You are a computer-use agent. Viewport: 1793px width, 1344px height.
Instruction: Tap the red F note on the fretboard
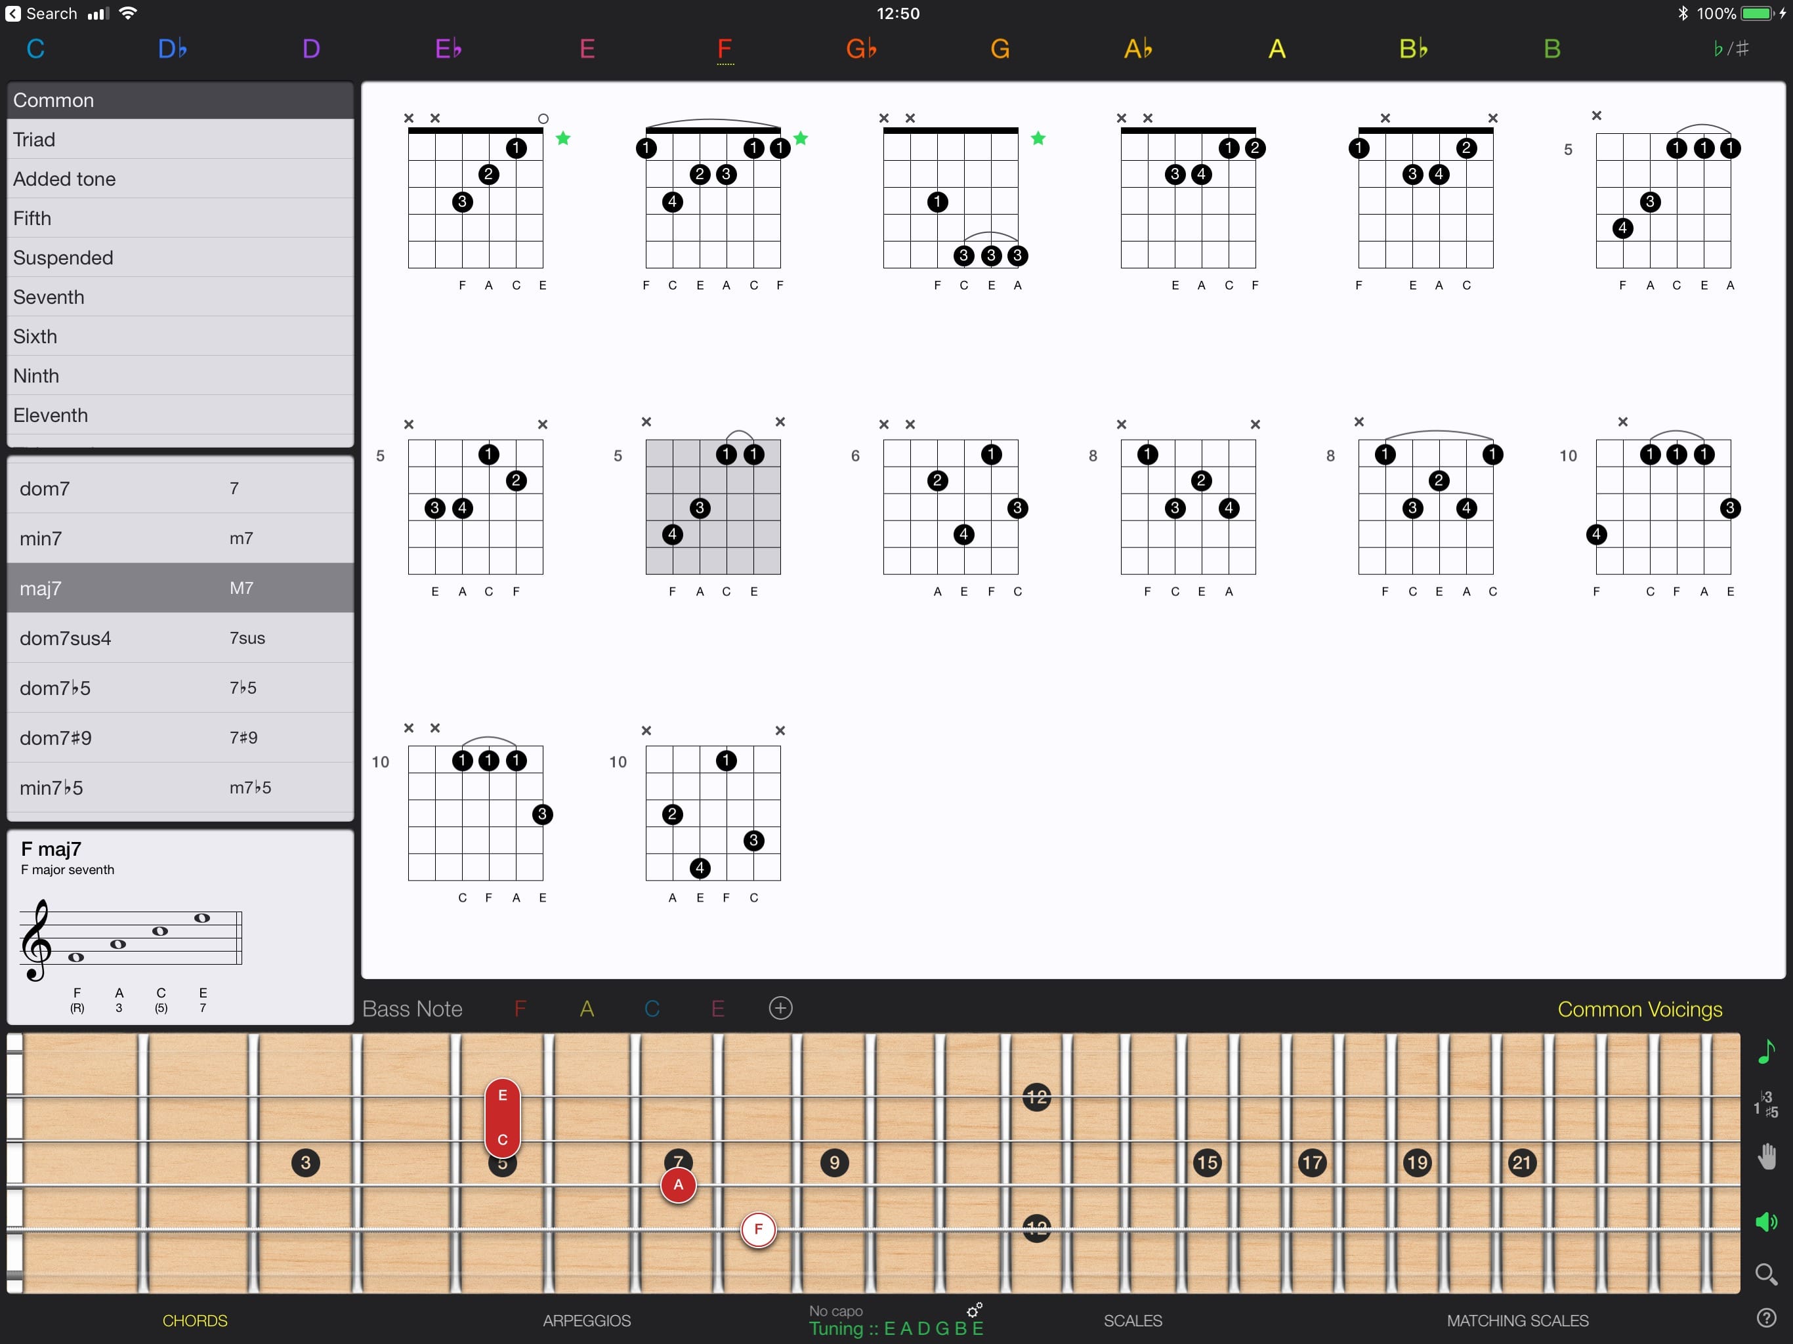[x=759, y=1229]
